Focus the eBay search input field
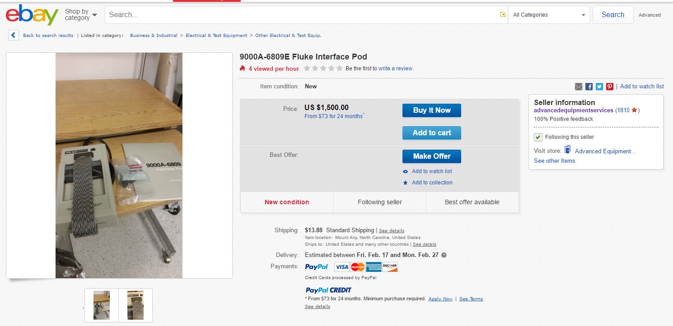Viewport: 673px width, 326px height. click(303, 15)
